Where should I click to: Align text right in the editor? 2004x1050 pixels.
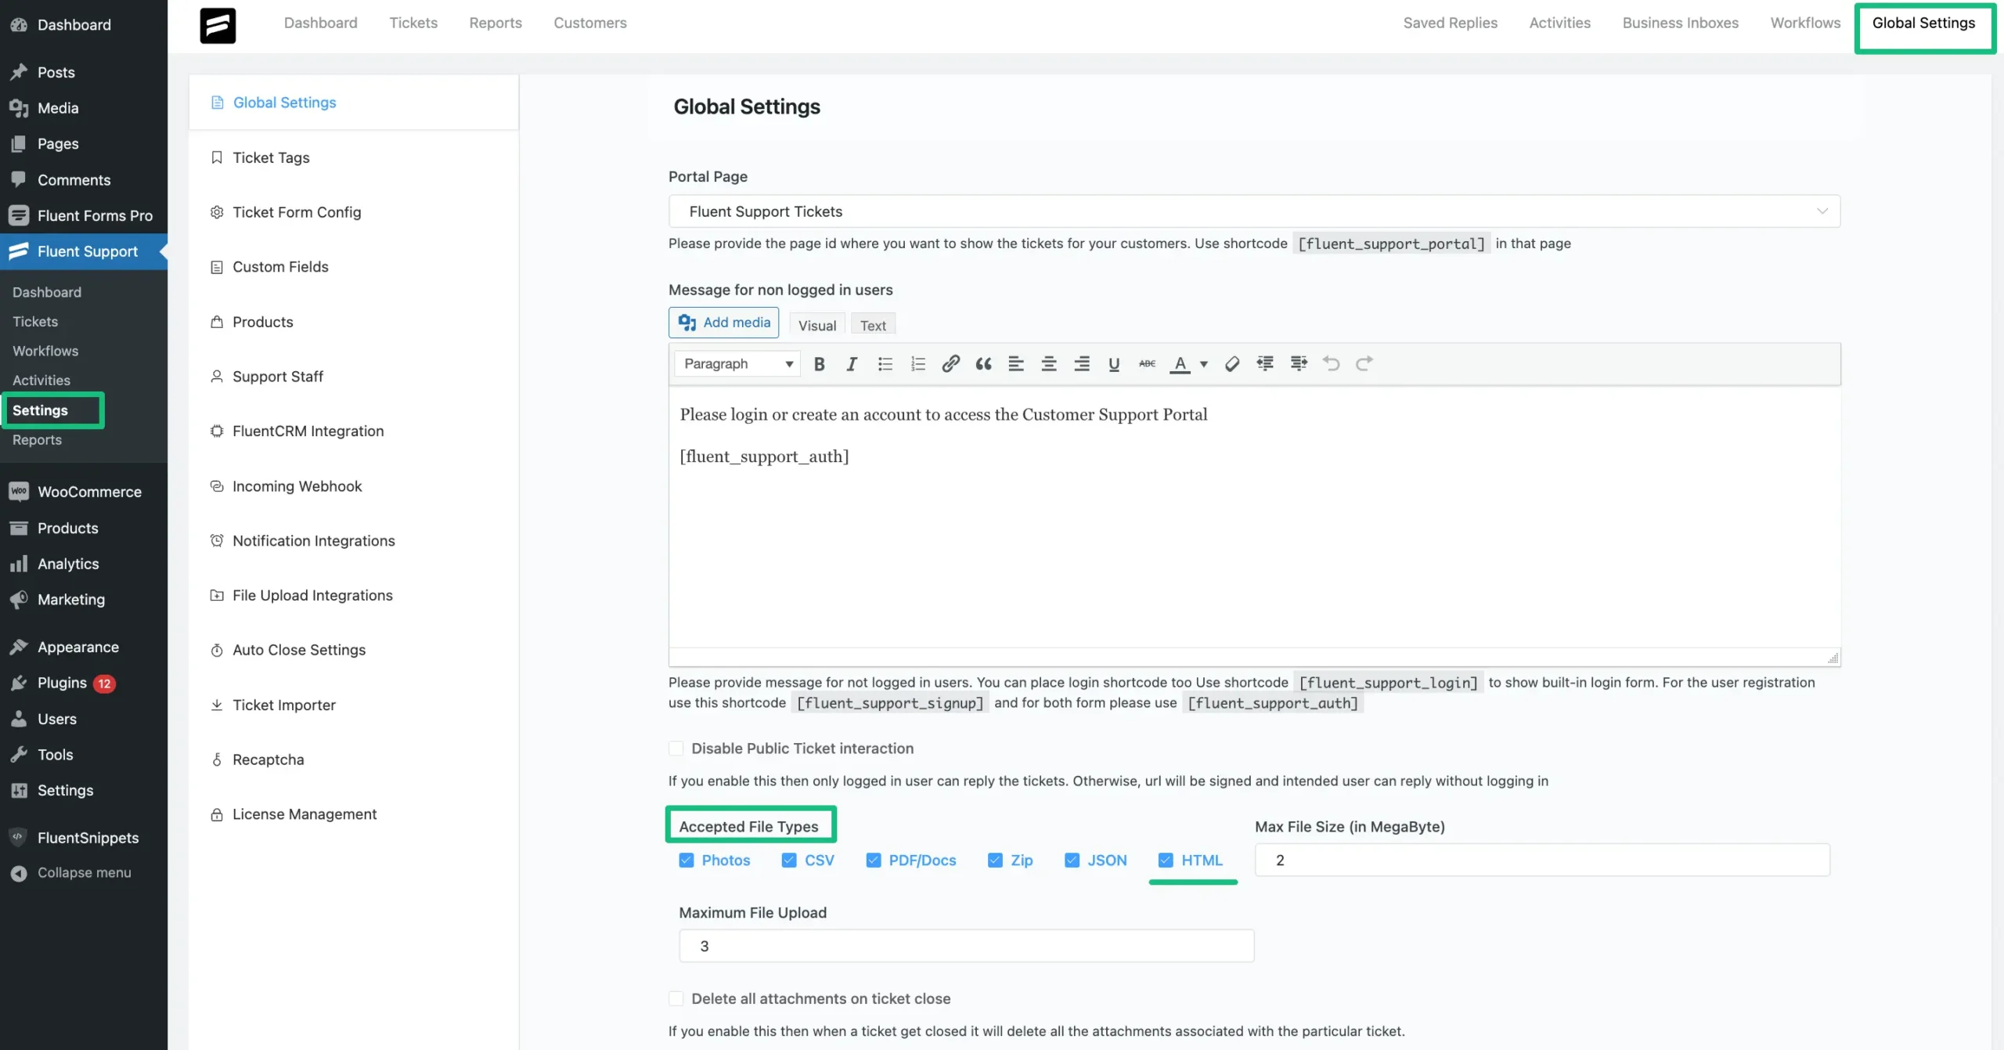[x=1082, y=363]
